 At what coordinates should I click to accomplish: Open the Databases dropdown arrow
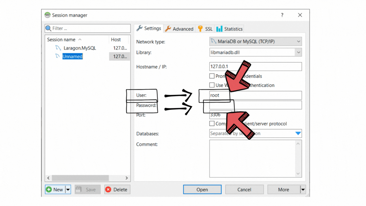coord(298,133)
